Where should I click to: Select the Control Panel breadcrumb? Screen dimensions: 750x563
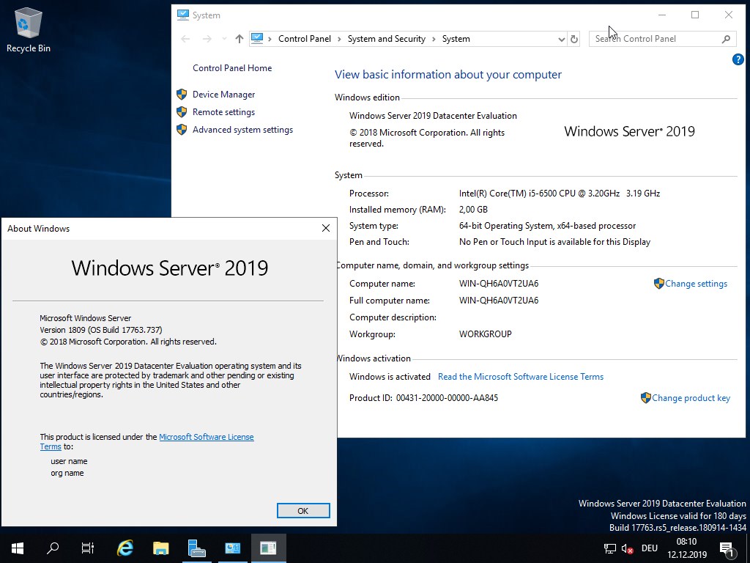pyautogui.click(x=305, y=39)
